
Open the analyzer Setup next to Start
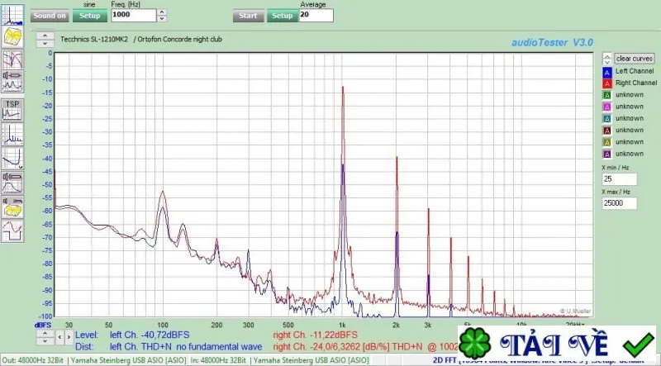coord(283,16)
